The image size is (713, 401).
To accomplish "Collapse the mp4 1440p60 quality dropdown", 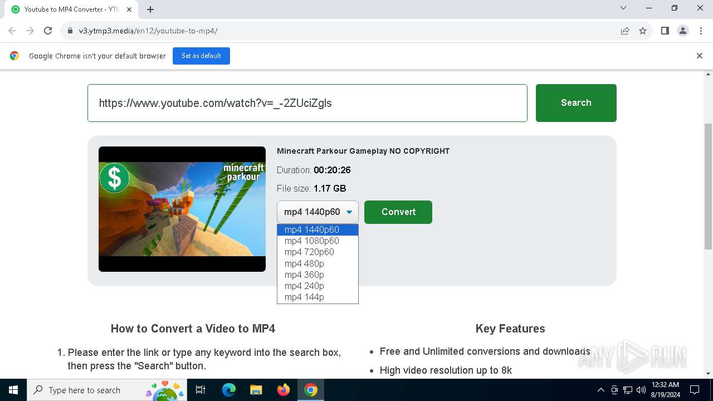I will pos(318,212).
